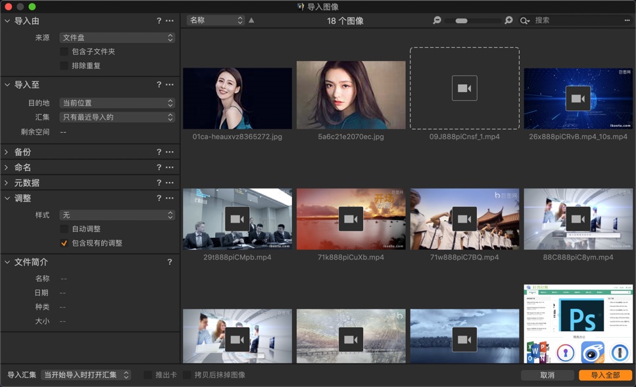Screen dimensions: 636x387
Task: Select the bridge video thumbnail in bottom row
Action: point(351,336)
